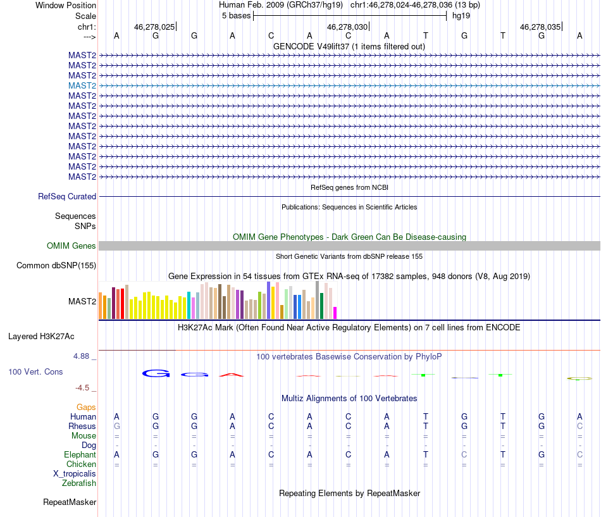
Task: Click the Common dbSNP(155) track label
Action: (56, 265)
